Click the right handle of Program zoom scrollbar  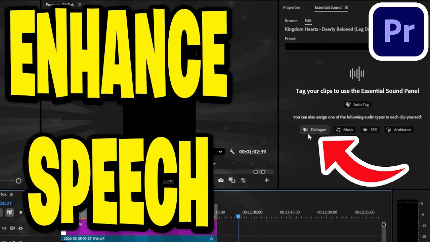click(263, 172)
